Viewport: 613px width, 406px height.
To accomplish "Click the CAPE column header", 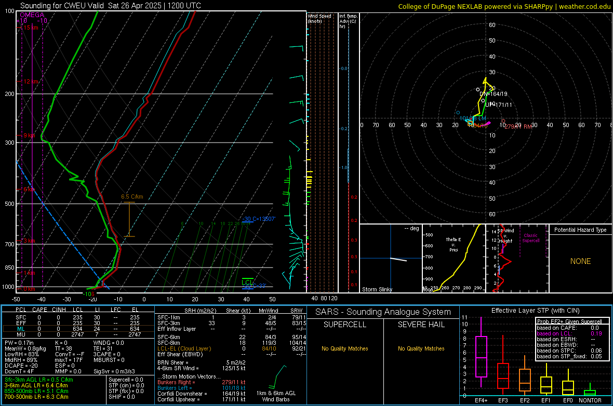I will click(39, 310).
